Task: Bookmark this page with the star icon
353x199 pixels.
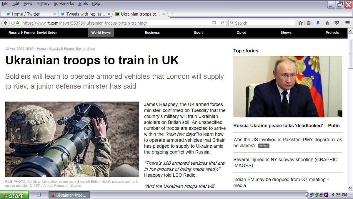Action: click(x=300, y=23)
